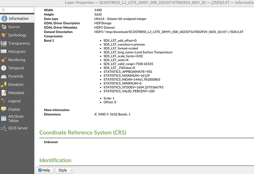
Task: Click the Display speech bubble icon
Action: point(3,109)
